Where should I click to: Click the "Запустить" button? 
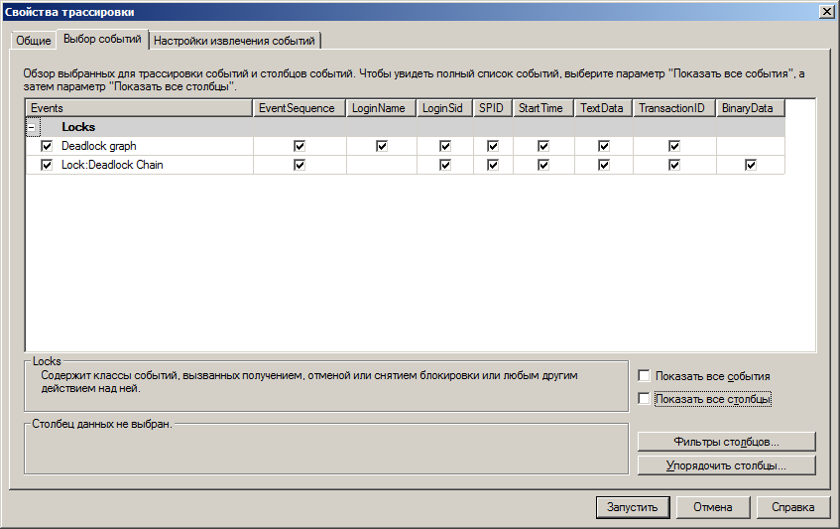[x=632, y=507]
